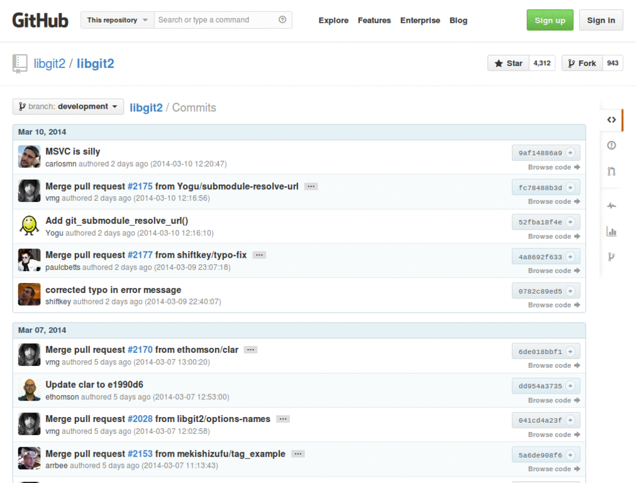This screenshot has width=644, height=483.
Task: Copy SHA arrow for commit fc78488b3d
Action: [x=570, y=187]
